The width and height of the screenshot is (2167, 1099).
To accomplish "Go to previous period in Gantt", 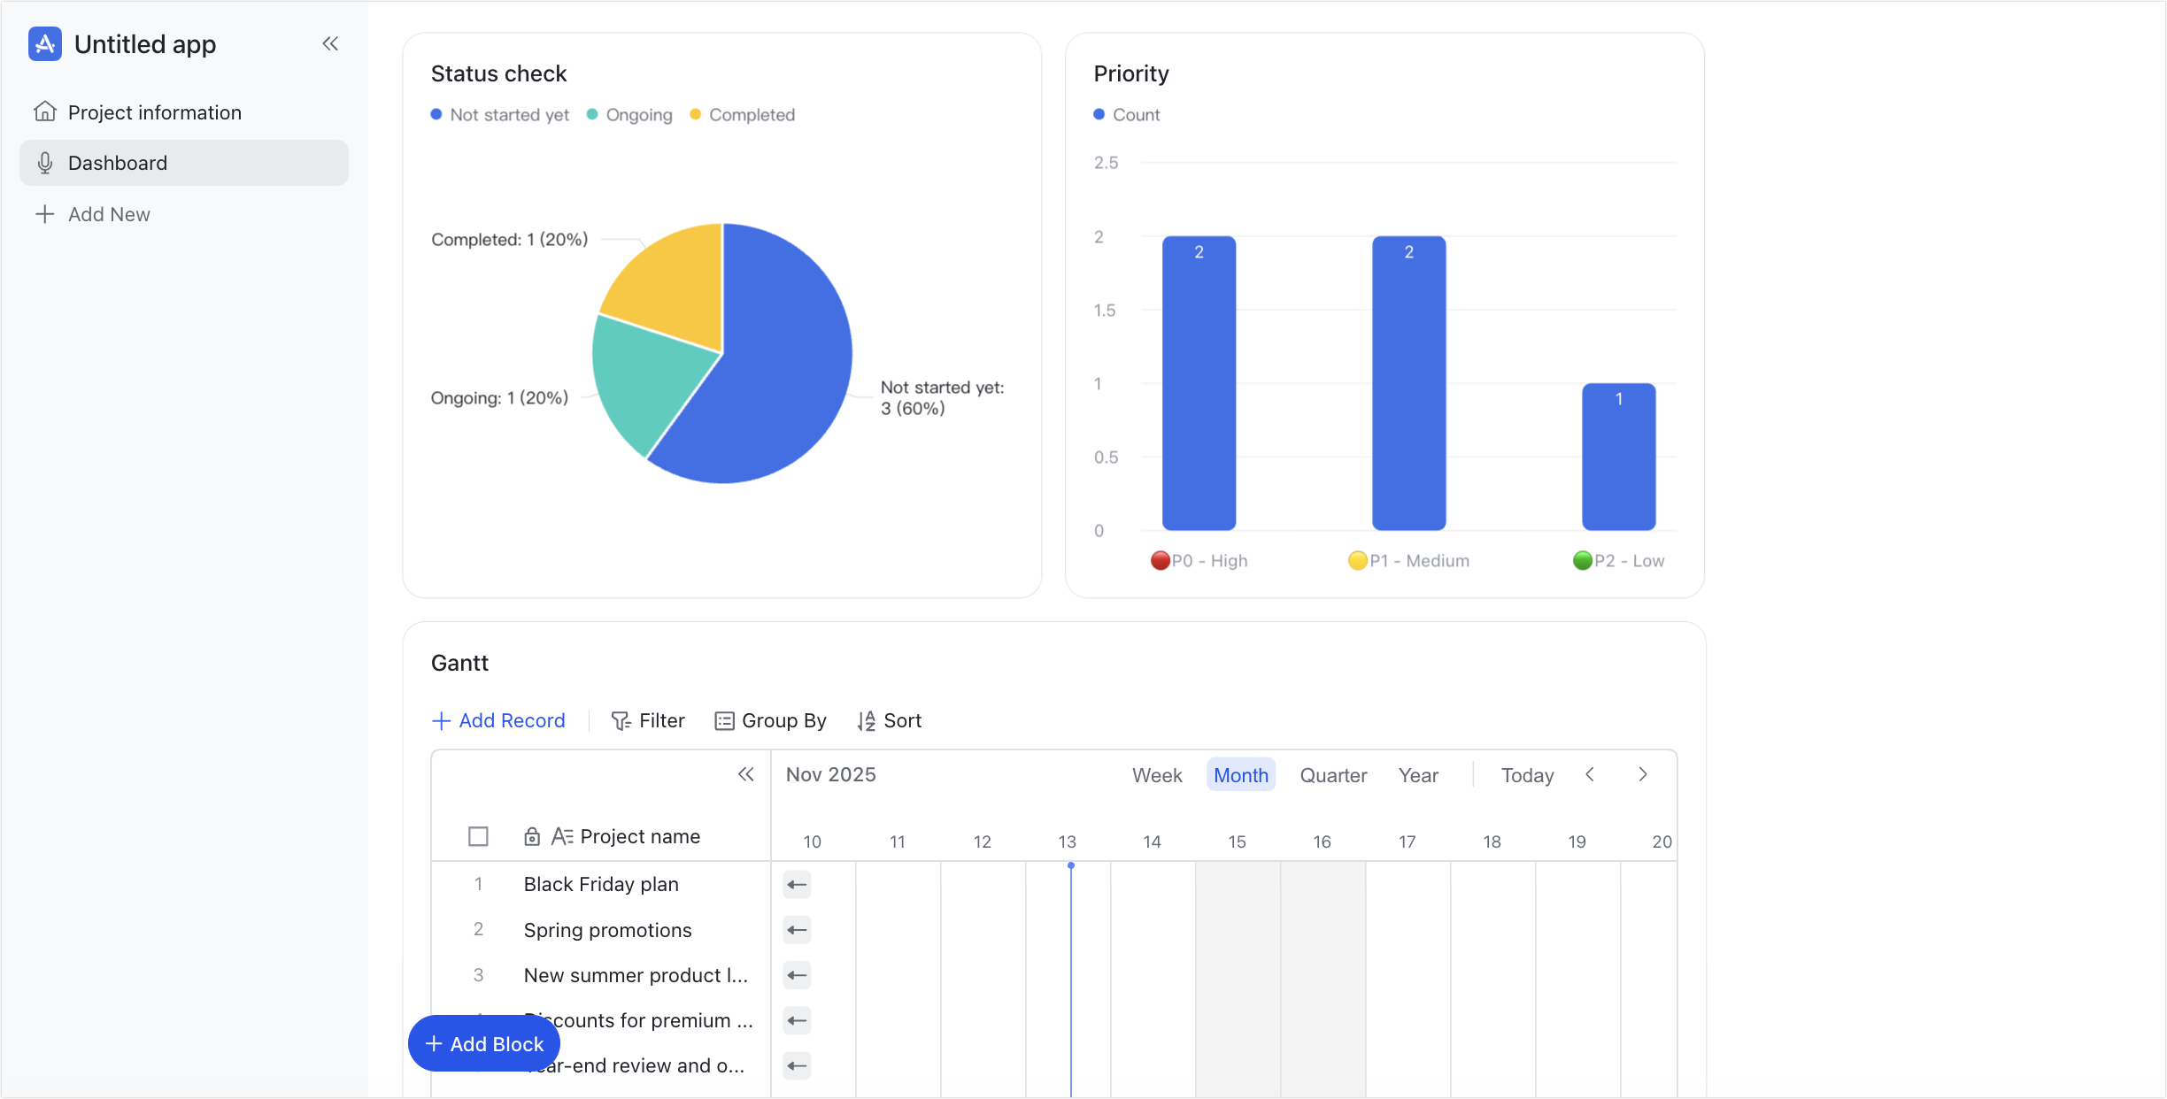I will (1590, 774).
